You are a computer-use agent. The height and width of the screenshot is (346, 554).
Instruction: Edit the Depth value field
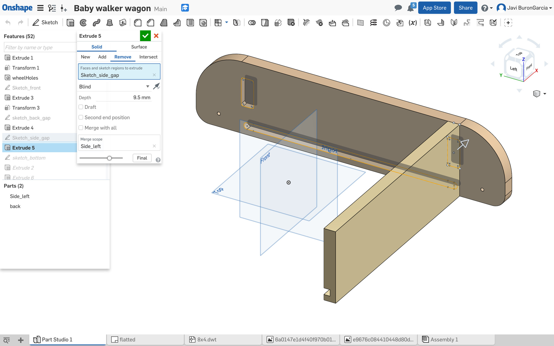point(124,97)
